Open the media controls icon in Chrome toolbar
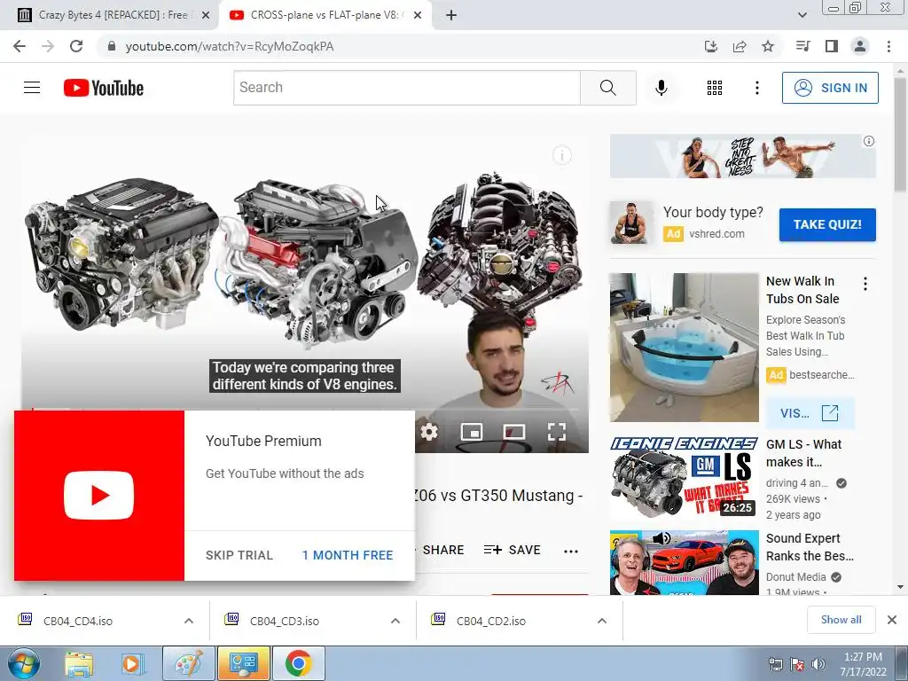The image size is (908, 681). click(x=802, y=46)
